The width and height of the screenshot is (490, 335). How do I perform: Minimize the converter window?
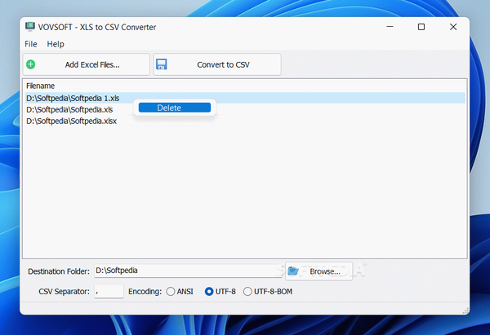click(390, 27)
